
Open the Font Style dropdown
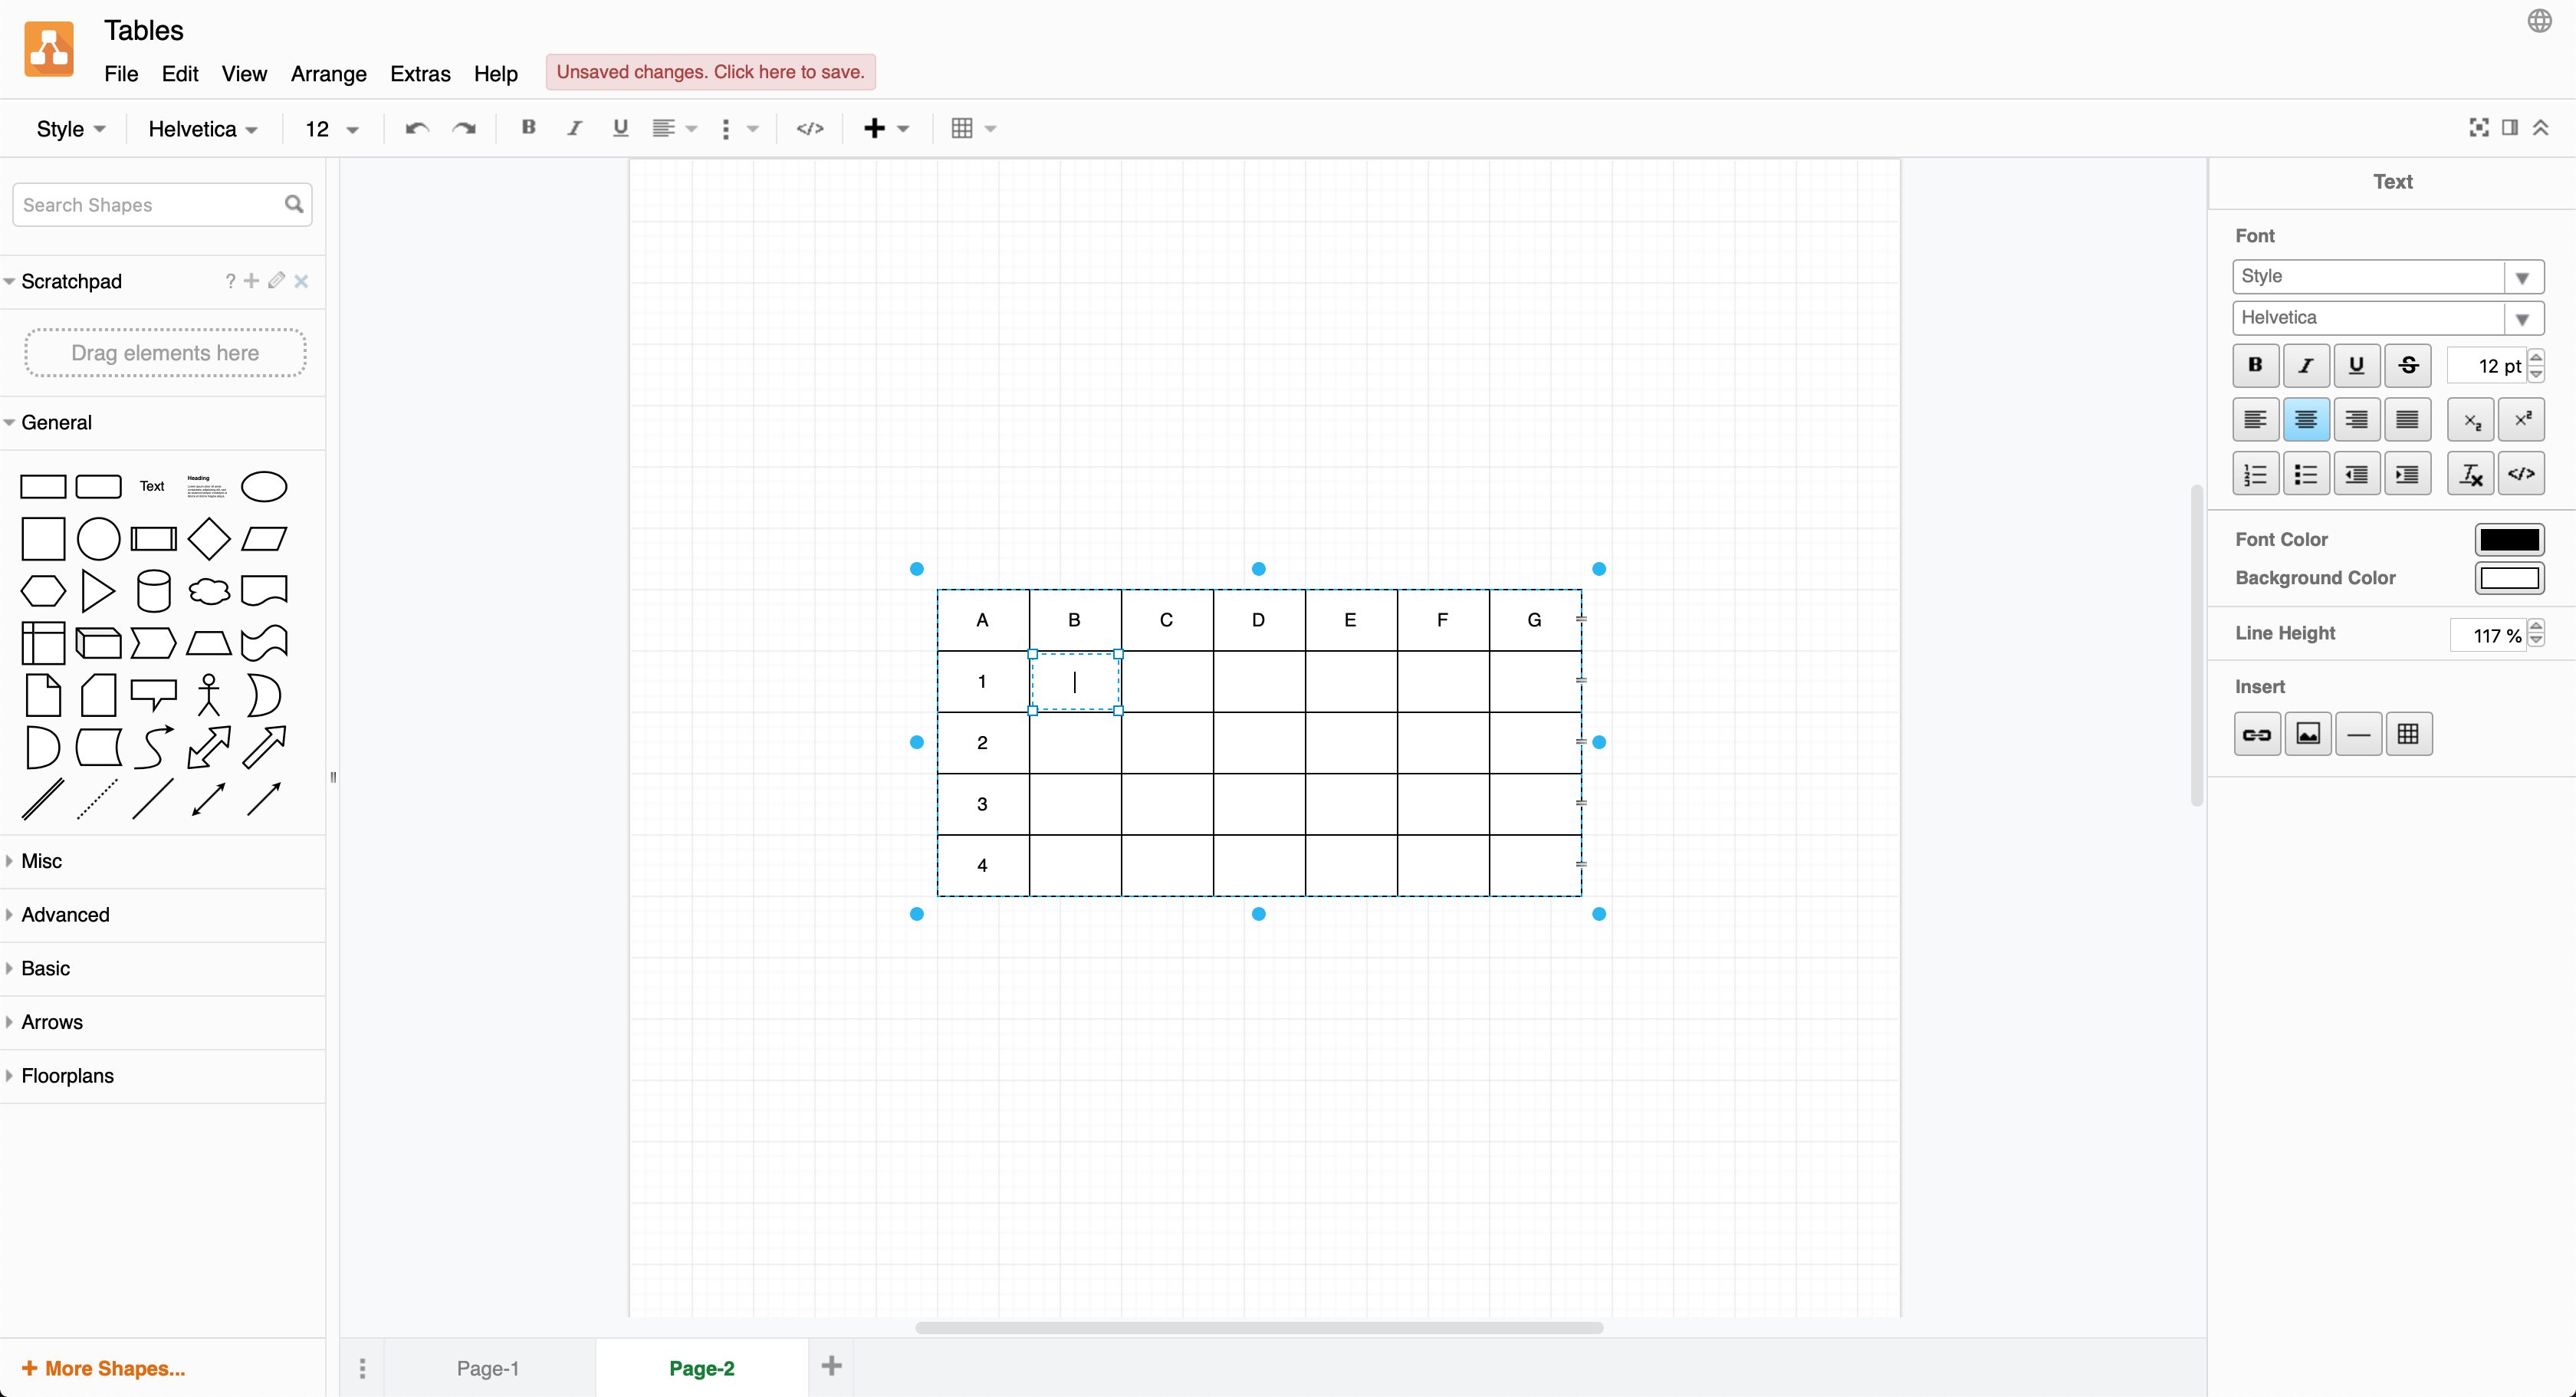2385,275
